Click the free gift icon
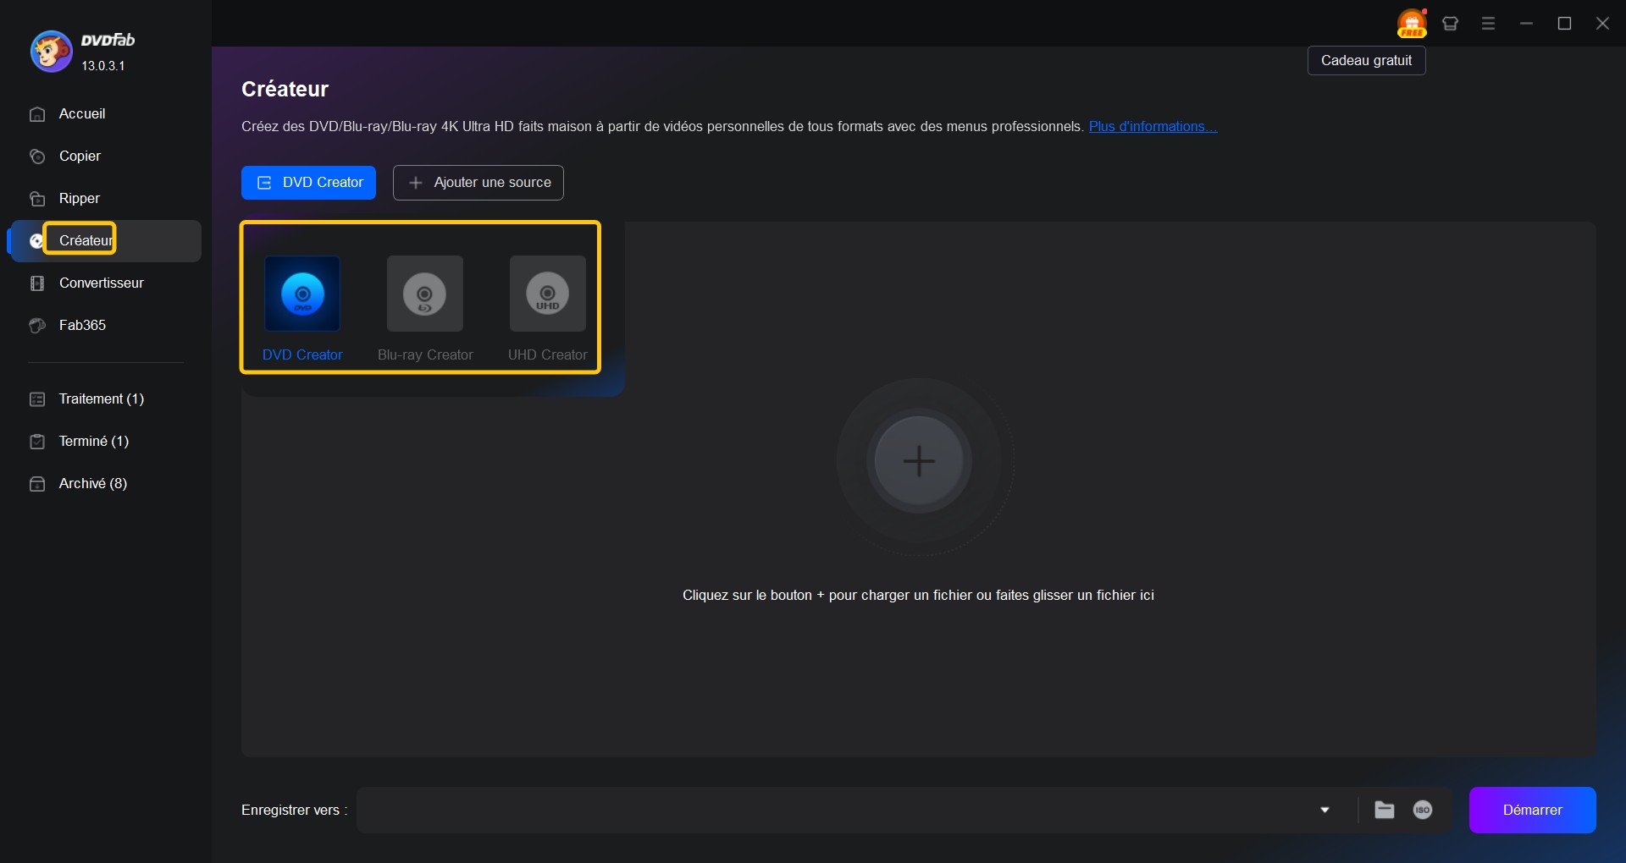 [1412, 24]
